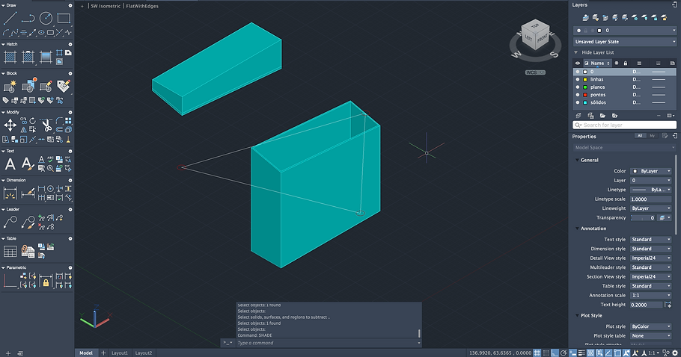
Task: Open the current layer dropdown
Action: [625, 31]
